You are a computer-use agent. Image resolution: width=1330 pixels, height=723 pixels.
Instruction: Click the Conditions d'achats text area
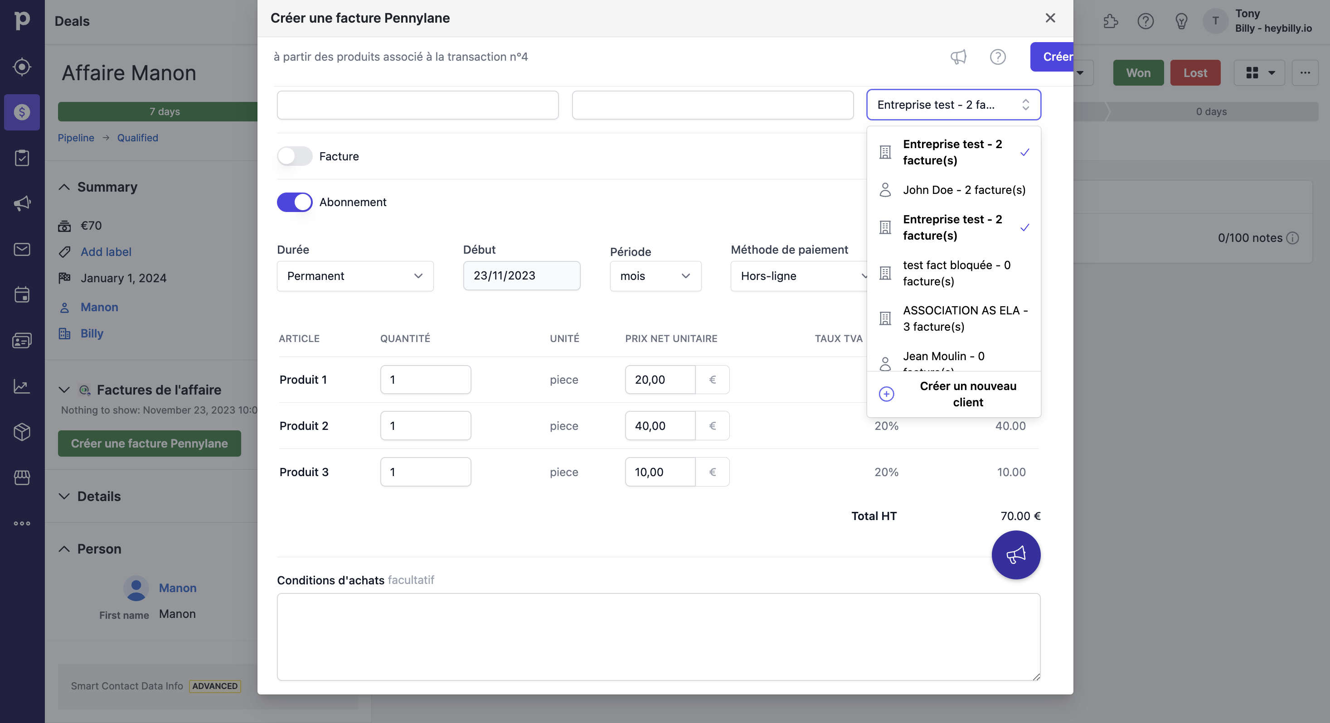point(658,637)
